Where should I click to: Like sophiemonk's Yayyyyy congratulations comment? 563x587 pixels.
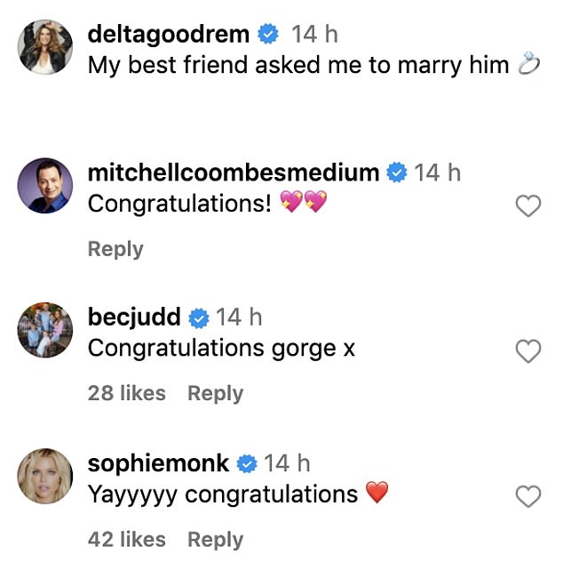(527, 496)
